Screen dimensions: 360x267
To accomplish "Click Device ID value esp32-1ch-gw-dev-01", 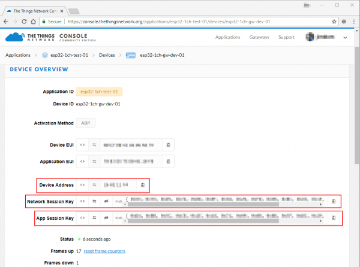I will (98, 104).
